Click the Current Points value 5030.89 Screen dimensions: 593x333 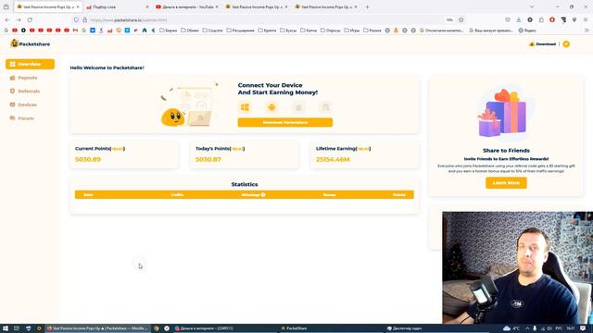click(88, 159)
